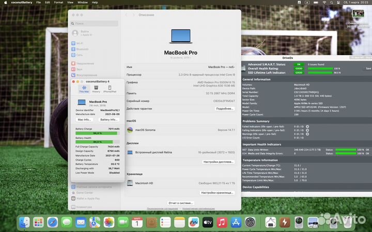Viewport: 372px width, 232px height.
Task: Click the Battery Info button
Action: [109, 120]
